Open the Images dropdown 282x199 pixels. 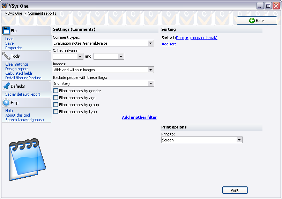(x=150, y=70)
